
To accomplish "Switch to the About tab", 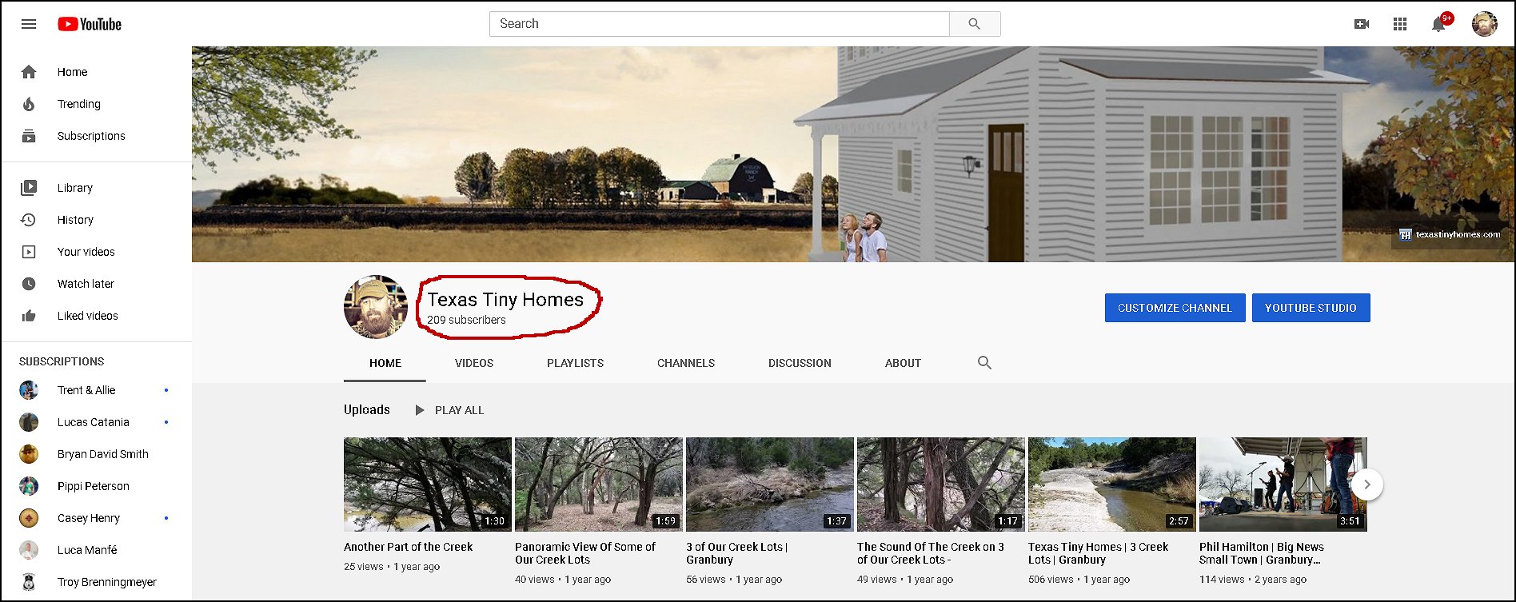I will tap(903, 363).
